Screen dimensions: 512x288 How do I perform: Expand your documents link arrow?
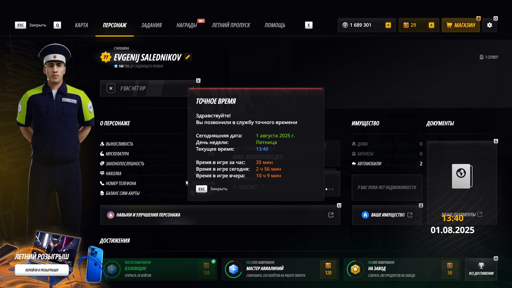(480, 214)
